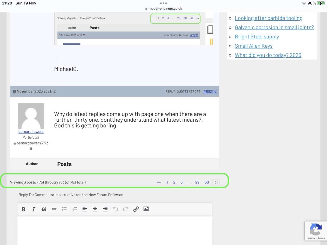The height and width of the screenshot is (245, 327).
Task: Tap the 21:20 clock in status bar
Action: [7, 3]
